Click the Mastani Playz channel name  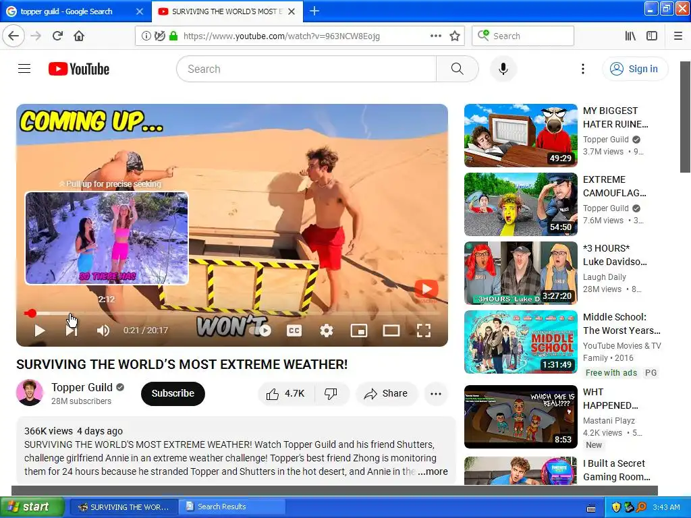(x=609, y=421)
